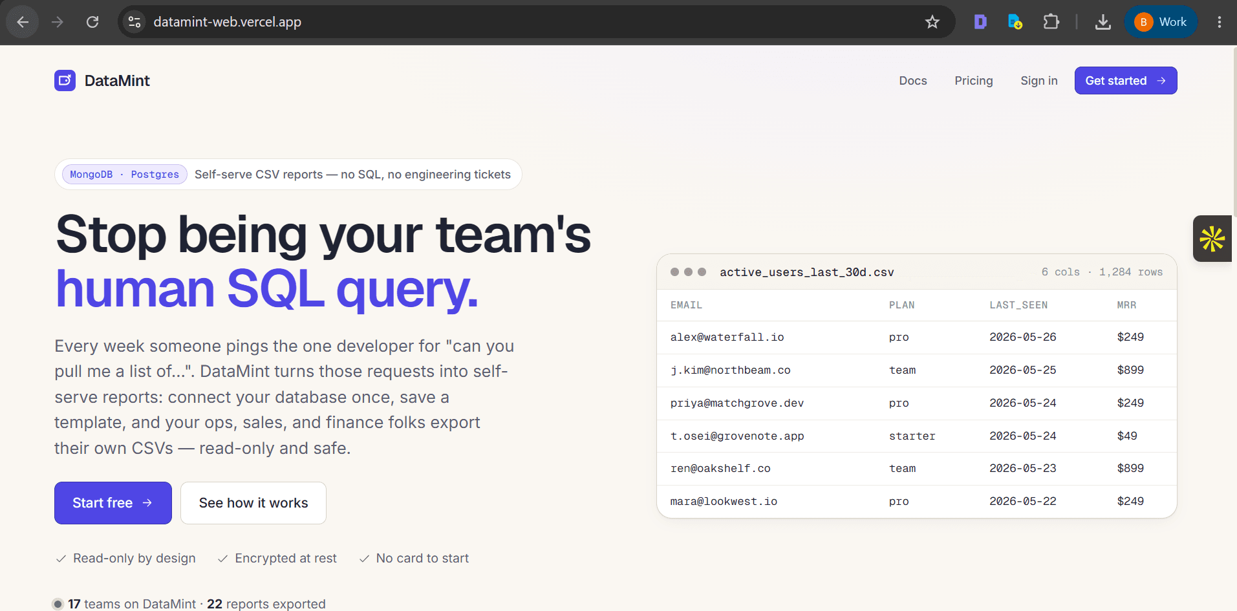
Task: Click the starter plan cell
Action: pyautogui.click(x=912, y=436)
